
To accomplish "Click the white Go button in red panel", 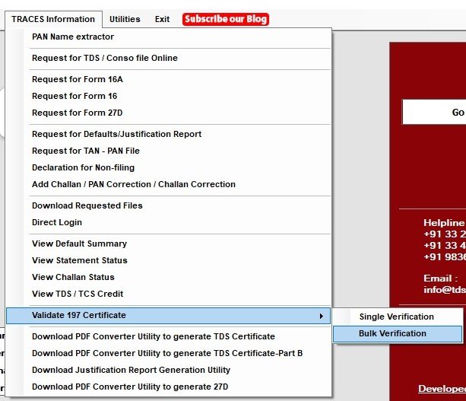I will point(434,112).
